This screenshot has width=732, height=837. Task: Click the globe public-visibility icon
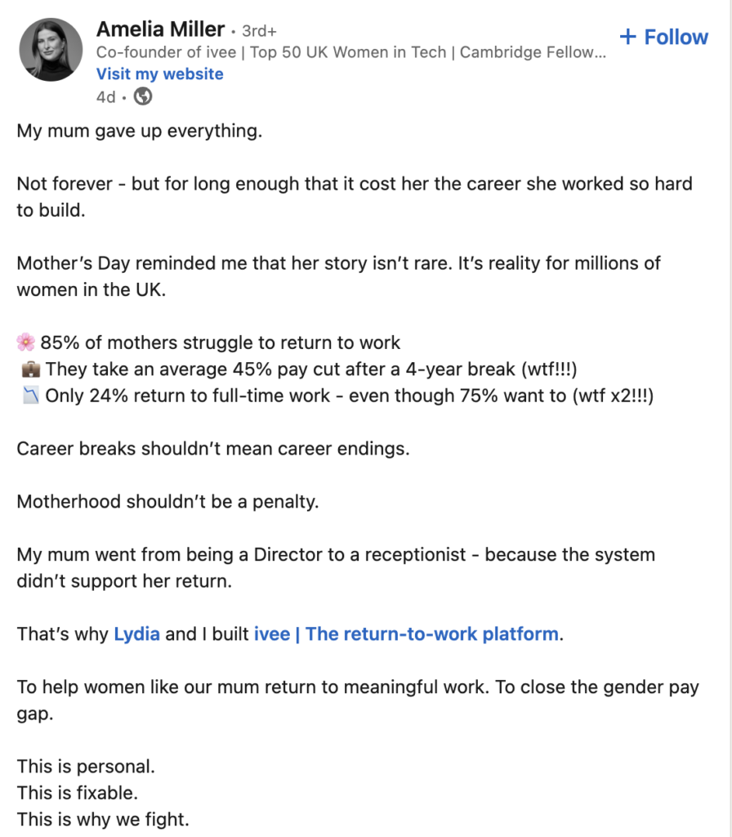pyautogui.click(x=143, y=96)
